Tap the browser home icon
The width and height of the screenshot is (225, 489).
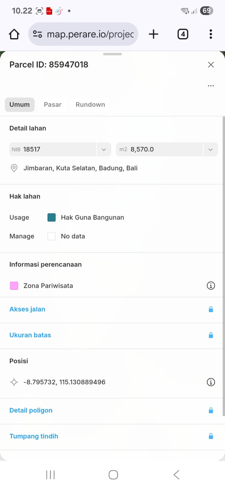tap(14, 34)
